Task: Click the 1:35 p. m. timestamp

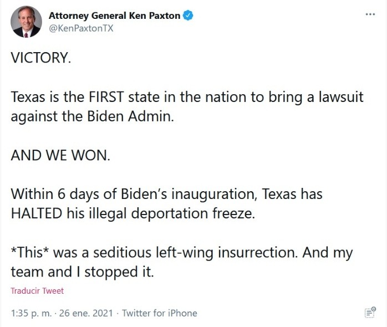Action: tap(30, 313)
